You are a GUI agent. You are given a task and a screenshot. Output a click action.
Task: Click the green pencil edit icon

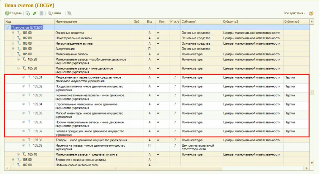[x=35, y=13]
